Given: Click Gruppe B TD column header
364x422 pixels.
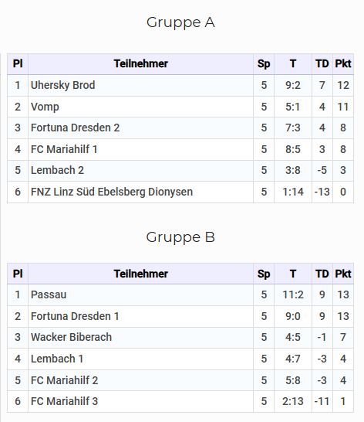Looking at the screenshot, I should pyautogui.click(x=322, y=274).
